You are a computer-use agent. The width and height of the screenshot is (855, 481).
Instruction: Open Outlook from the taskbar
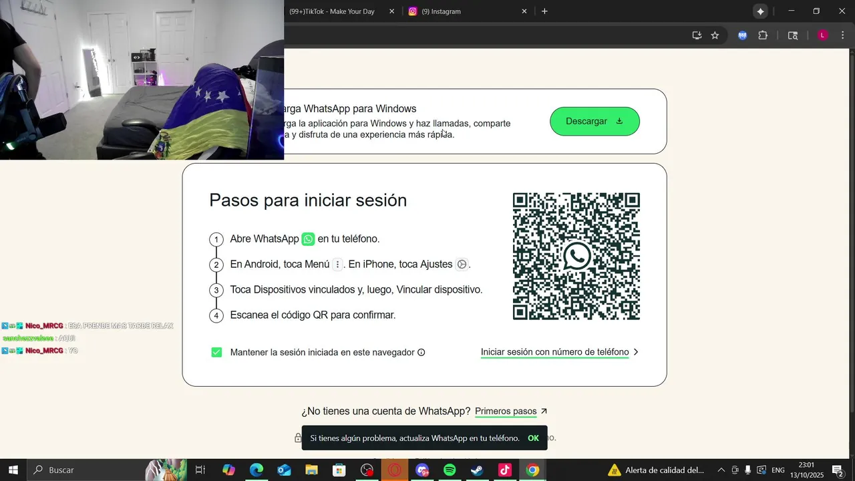[x=284, y=470]
